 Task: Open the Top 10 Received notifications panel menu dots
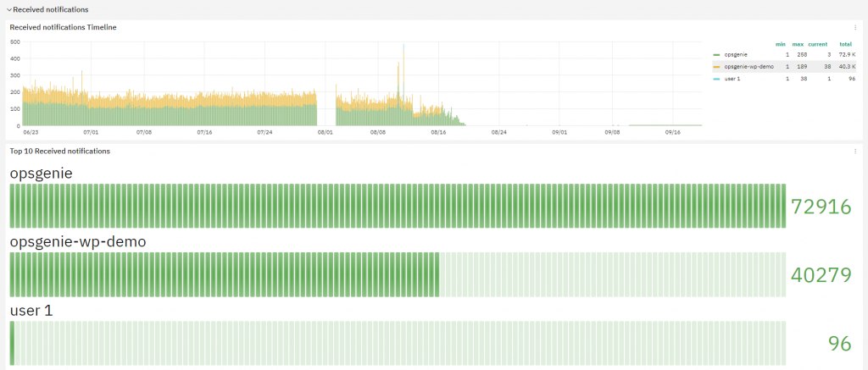point(855,151)
